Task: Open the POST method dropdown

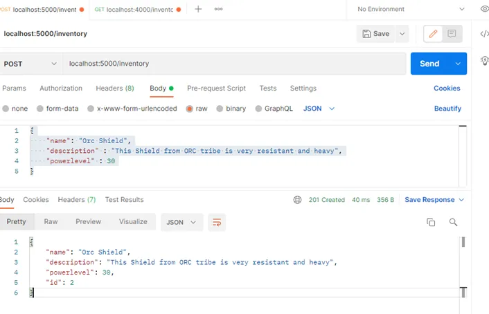Action: coord(30,64)
